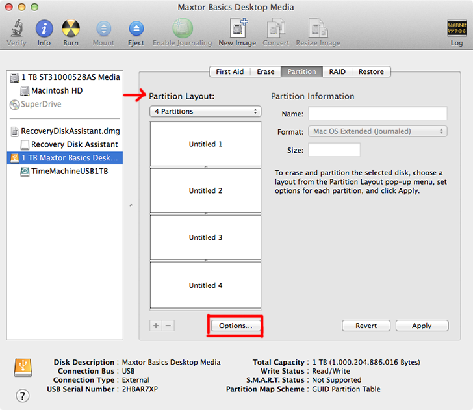
Task: Click the help question mark button
Action: (x=23, y=396)
